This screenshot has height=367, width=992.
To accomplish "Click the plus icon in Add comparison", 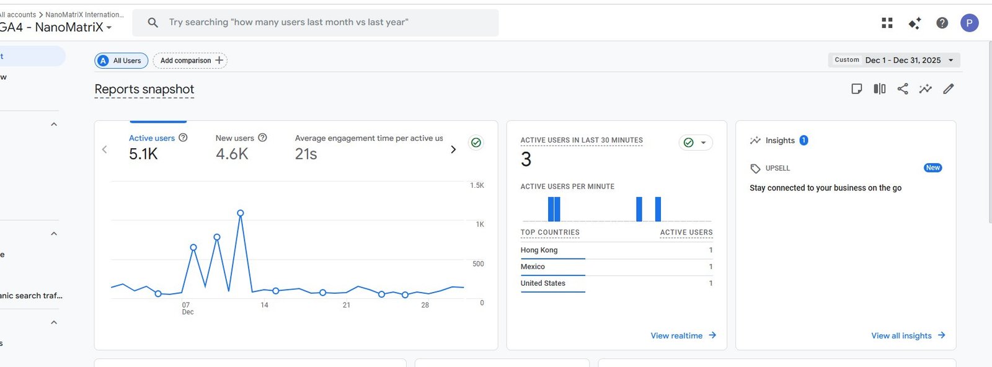I will 219,60.
